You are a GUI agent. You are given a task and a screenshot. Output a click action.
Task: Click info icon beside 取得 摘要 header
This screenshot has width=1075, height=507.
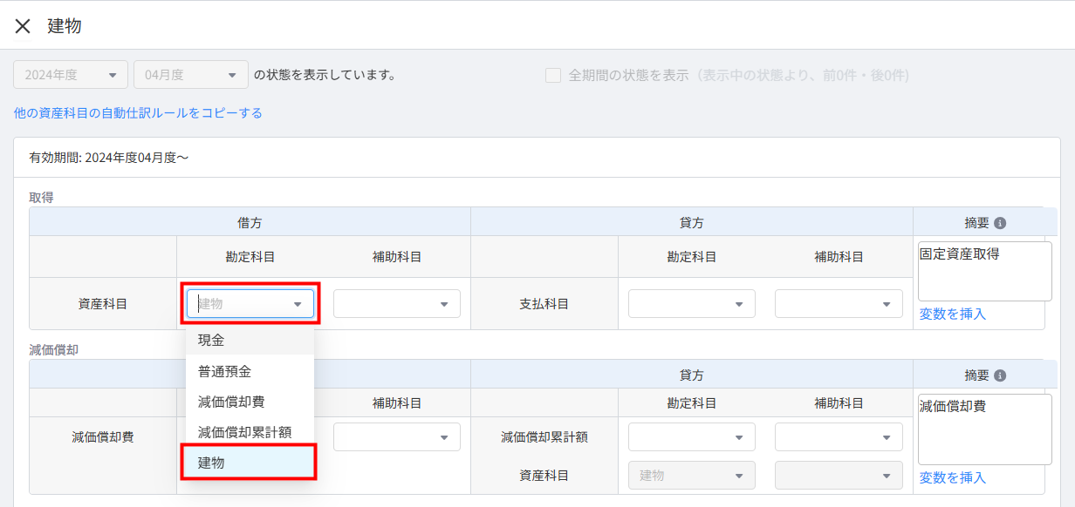point(1000,223)
